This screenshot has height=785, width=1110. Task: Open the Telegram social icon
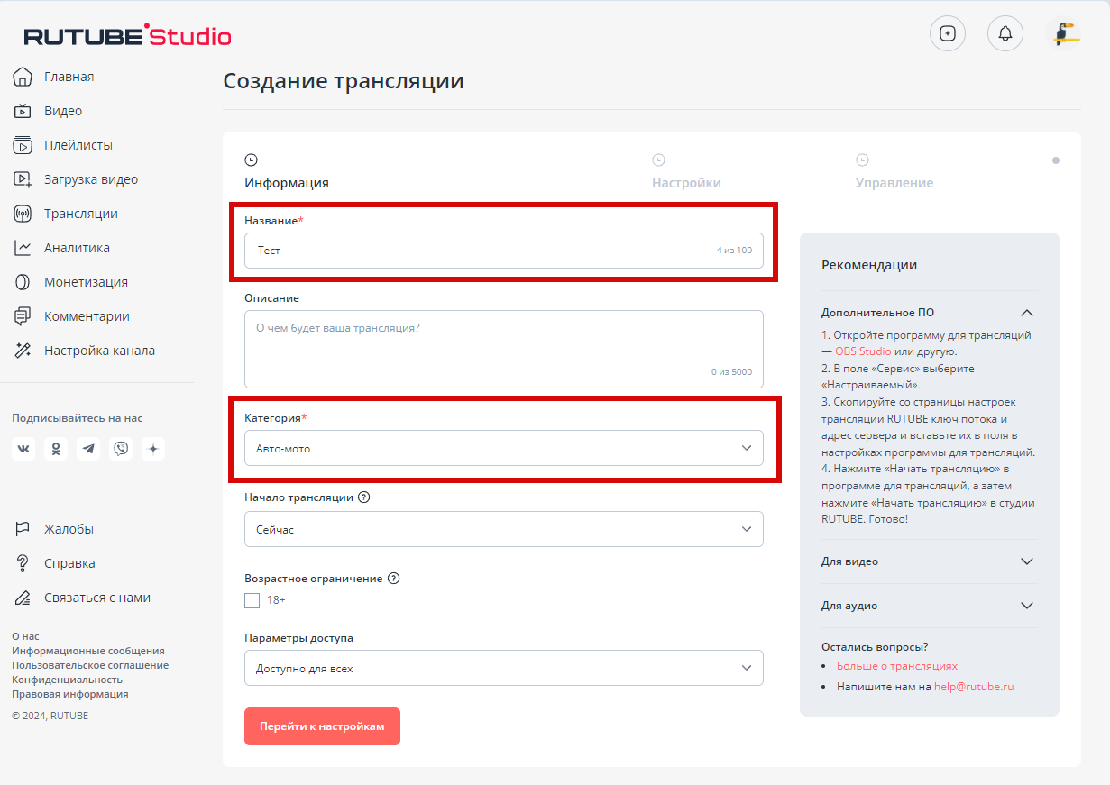[88, 449]
